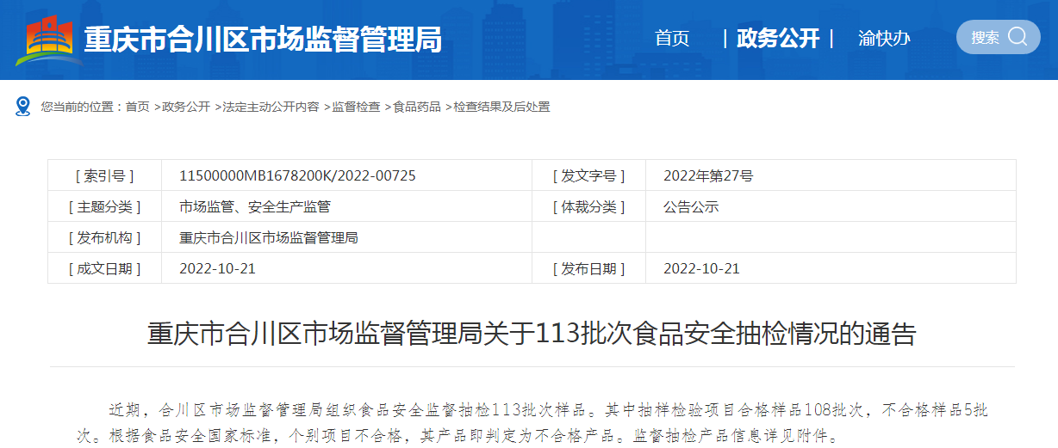Click the [ 发文字号 ] label
The image size is (1058, 448).
point(588,175)
